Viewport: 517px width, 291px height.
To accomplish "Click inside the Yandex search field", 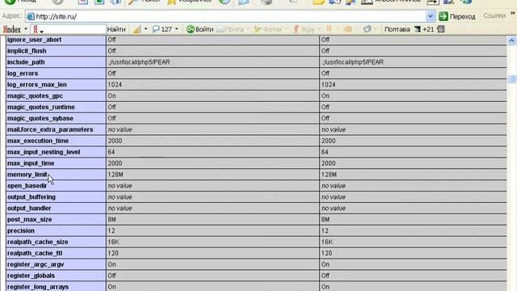I will (x=68, y=29).
